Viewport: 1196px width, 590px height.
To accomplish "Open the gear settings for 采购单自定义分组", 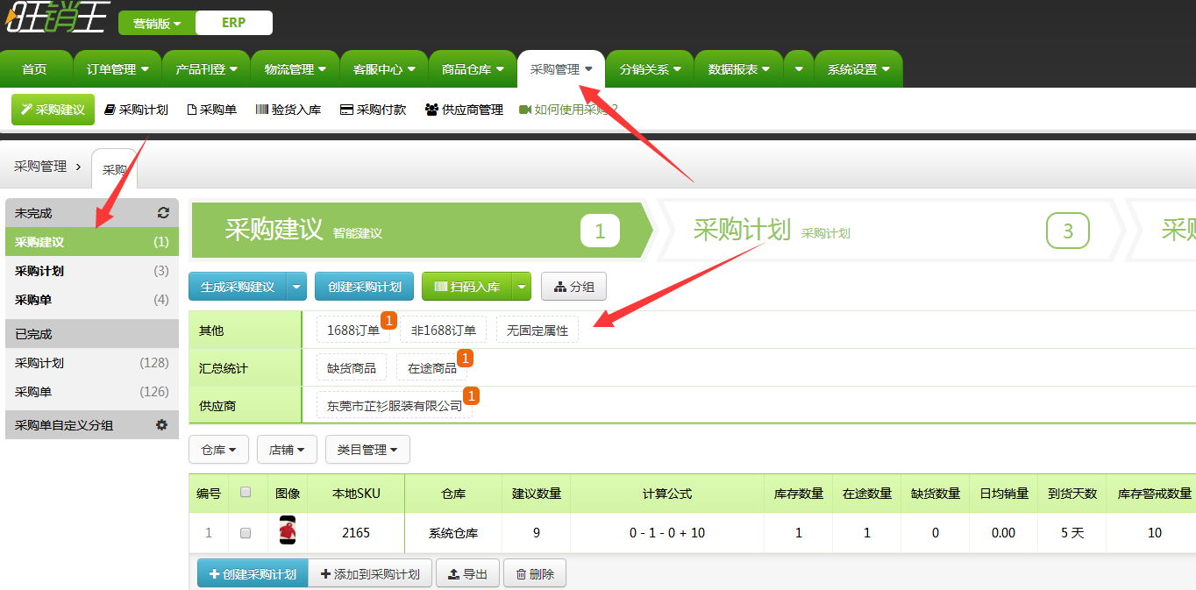I will pos(161,425).
